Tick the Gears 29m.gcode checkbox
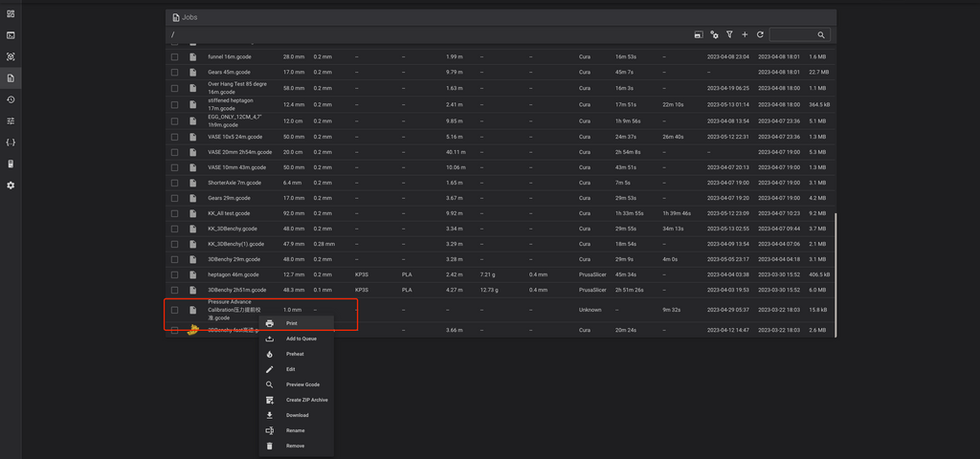 [175, 198]
